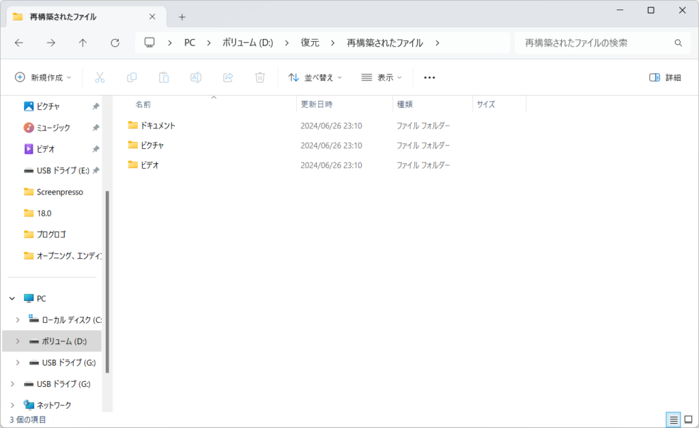The height and width of the screenshot is (428, 699).
Task: Expand ローカル ディスク (C:) tree node
Action: tap(18, 319)
